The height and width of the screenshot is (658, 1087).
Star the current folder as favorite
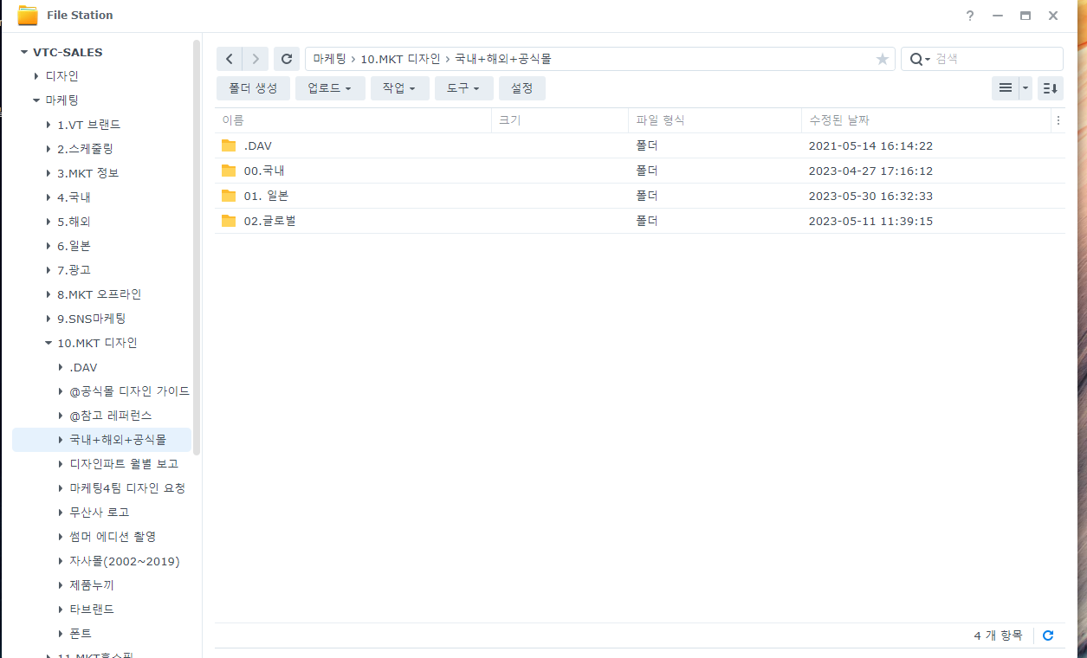point(882,58)
